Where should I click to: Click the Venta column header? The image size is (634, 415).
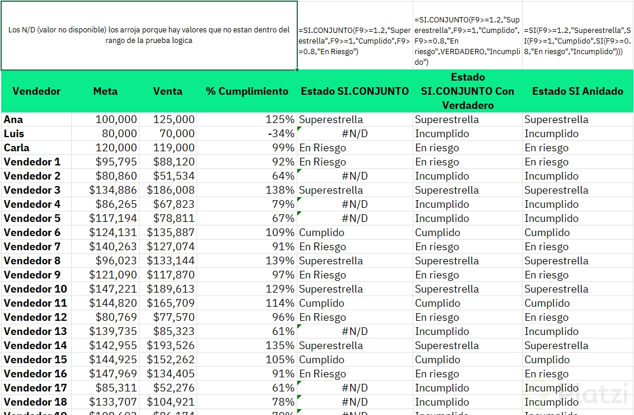click(168, 91)
